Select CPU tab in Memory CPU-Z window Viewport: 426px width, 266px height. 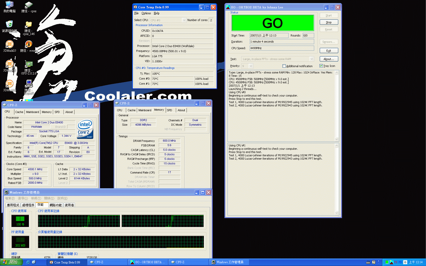click(x=120, y=110)
